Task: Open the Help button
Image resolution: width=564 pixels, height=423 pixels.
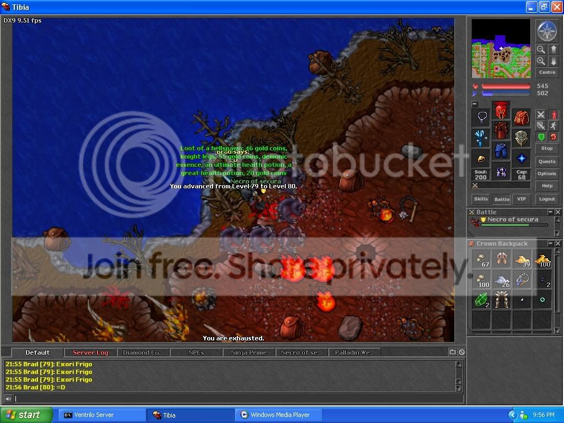Action: click(547, 186)
